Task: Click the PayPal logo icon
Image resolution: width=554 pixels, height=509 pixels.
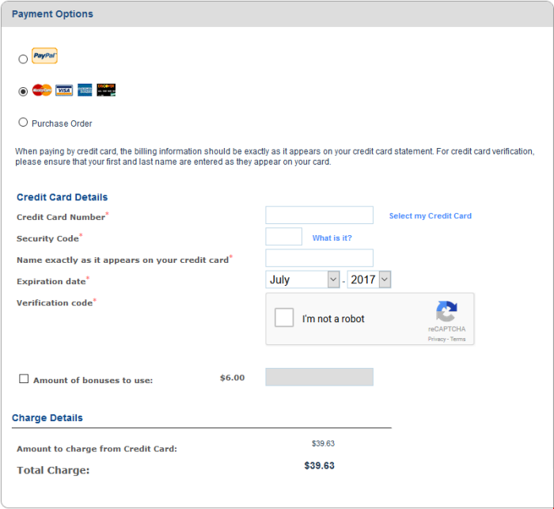Action: click(x=44, y=56)
